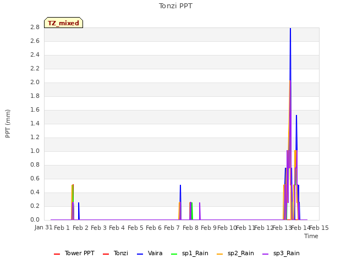
Task: Click the Feb 8 x-axis tick label
Action: pos(190,228)
